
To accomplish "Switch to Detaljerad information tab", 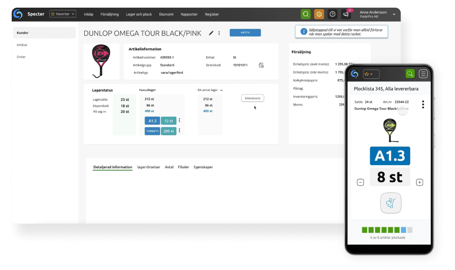I will coord(113,167).
